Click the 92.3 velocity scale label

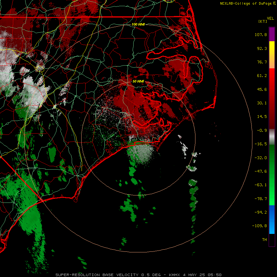pyautogui.click(x=262, y=48)
